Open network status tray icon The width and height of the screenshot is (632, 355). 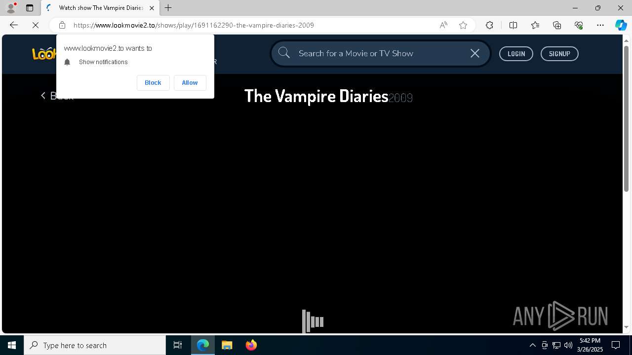click(556, 345)
